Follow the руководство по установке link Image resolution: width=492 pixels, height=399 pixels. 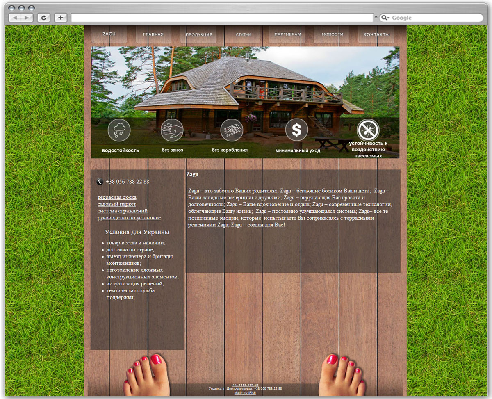click(x=129, y=218)
